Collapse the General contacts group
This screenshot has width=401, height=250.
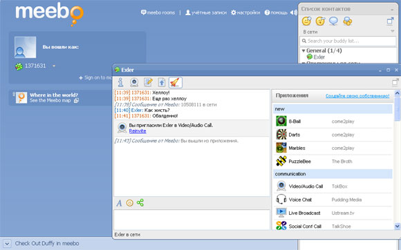(x=304, y=50)
